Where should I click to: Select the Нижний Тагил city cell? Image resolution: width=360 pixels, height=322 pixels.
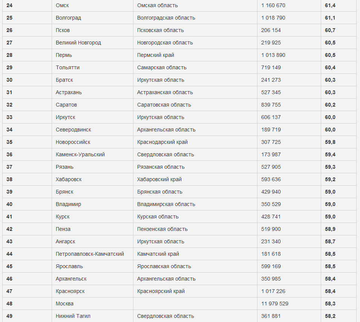(x=73, y=316)
